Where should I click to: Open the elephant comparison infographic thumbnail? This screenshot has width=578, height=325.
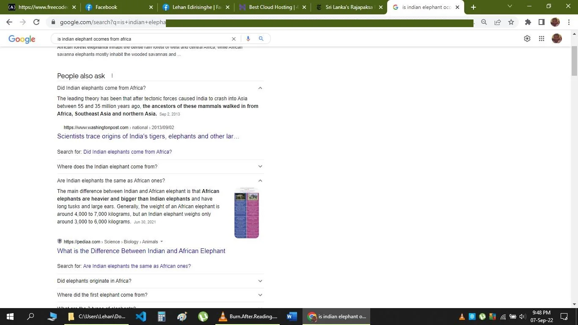247,213
